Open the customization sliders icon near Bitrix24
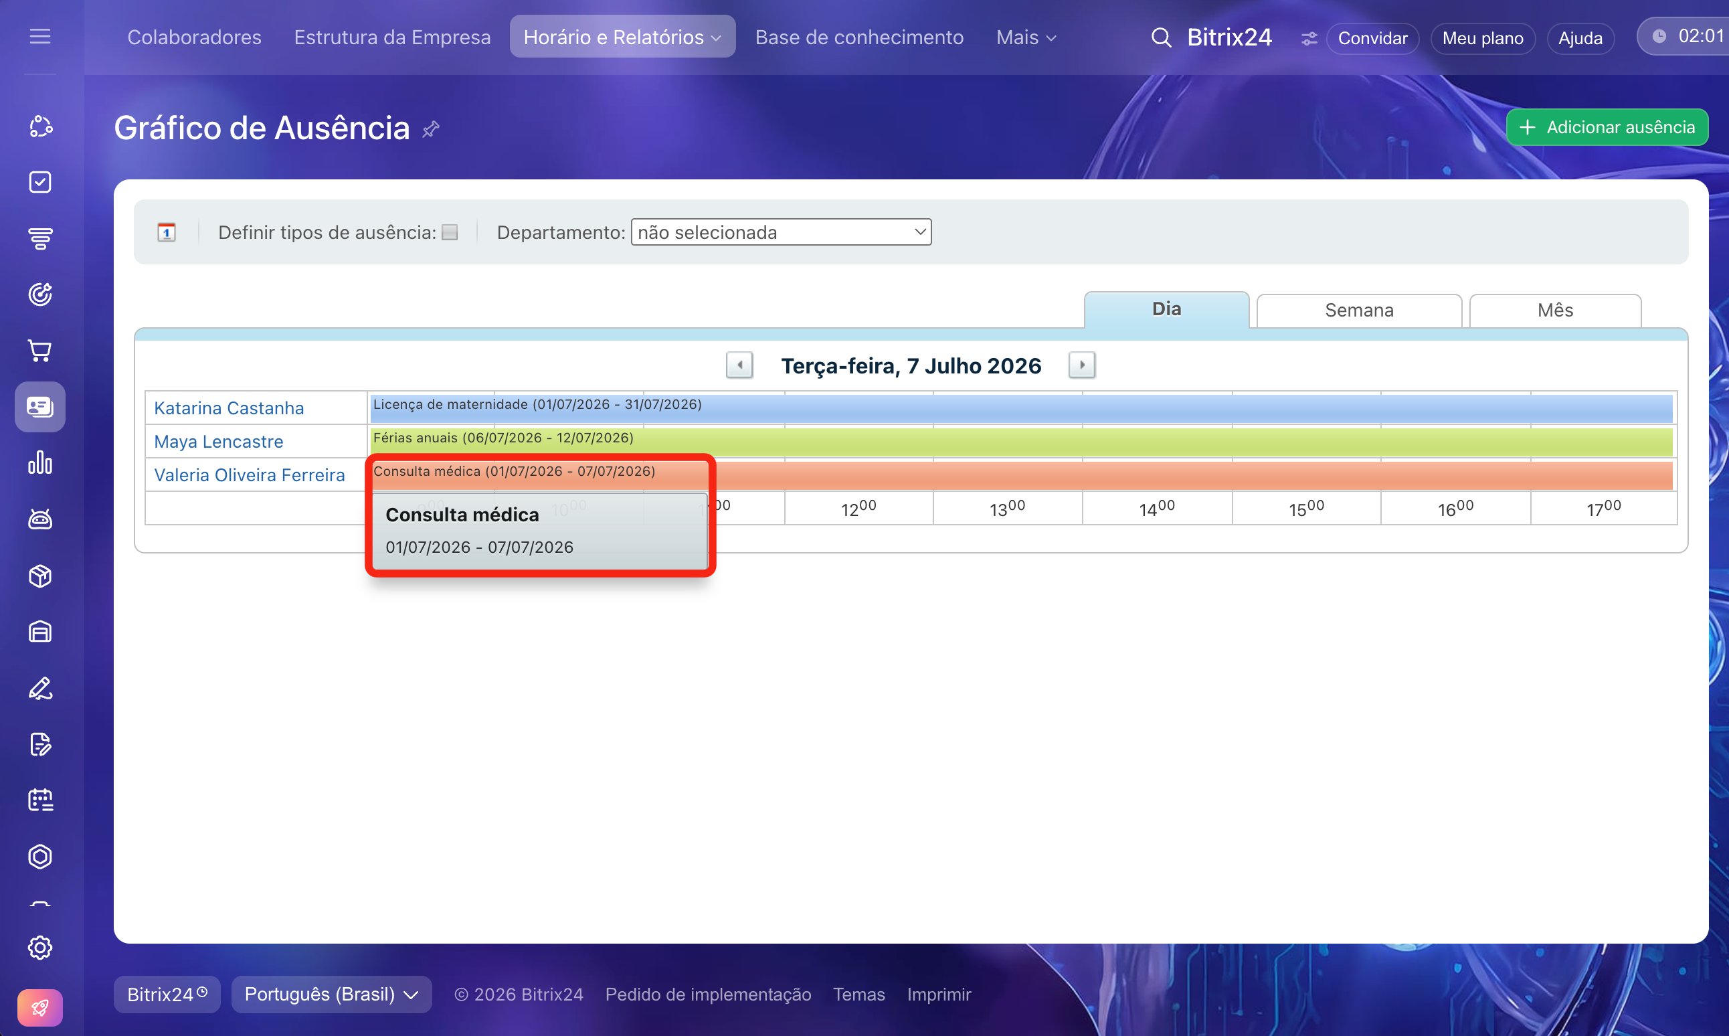Viewport: 1729px width, 1036px height. tap(1309, 38)
